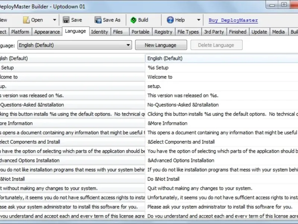Viewport: 298px width, 224px height.
Task: Select left-column cell '-Questions-Asked &Installation'
Action: coord(72,105)
